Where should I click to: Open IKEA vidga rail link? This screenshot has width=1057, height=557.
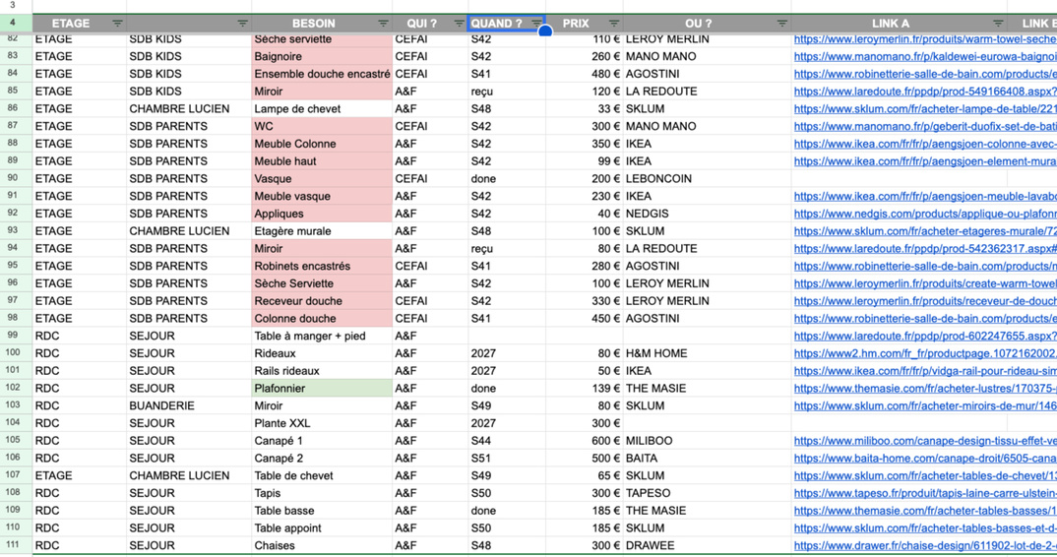pyautogui.click(x=925, y=371)
